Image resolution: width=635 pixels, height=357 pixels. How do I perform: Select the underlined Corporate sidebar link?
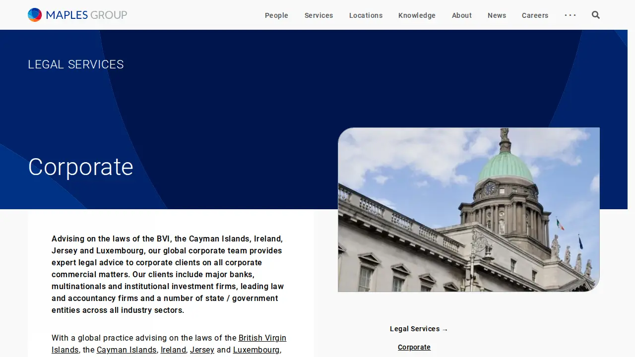click(x=414, y=347)
